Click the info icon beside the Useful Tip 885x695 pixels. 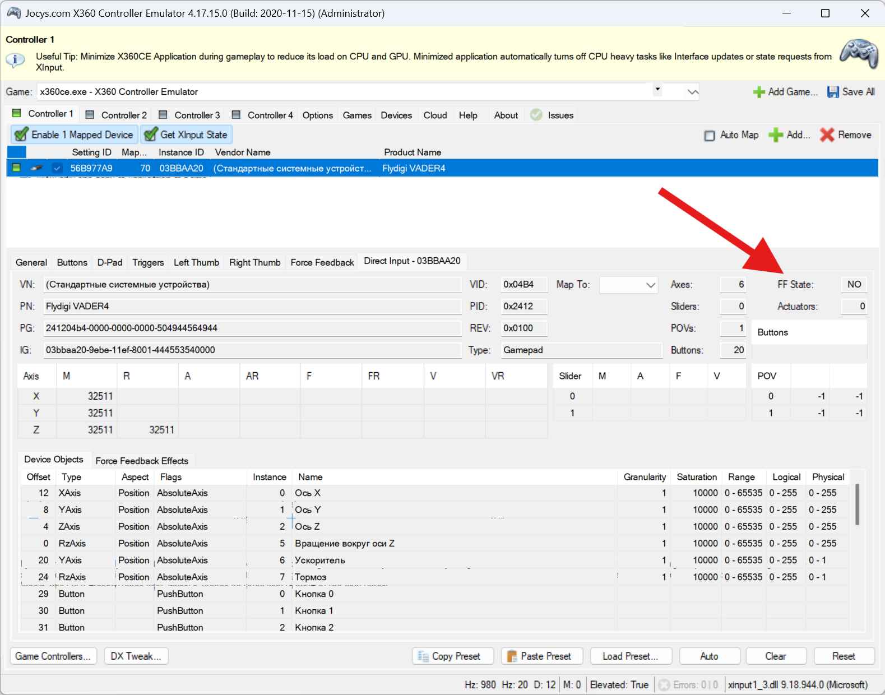[x=15, y=59]
